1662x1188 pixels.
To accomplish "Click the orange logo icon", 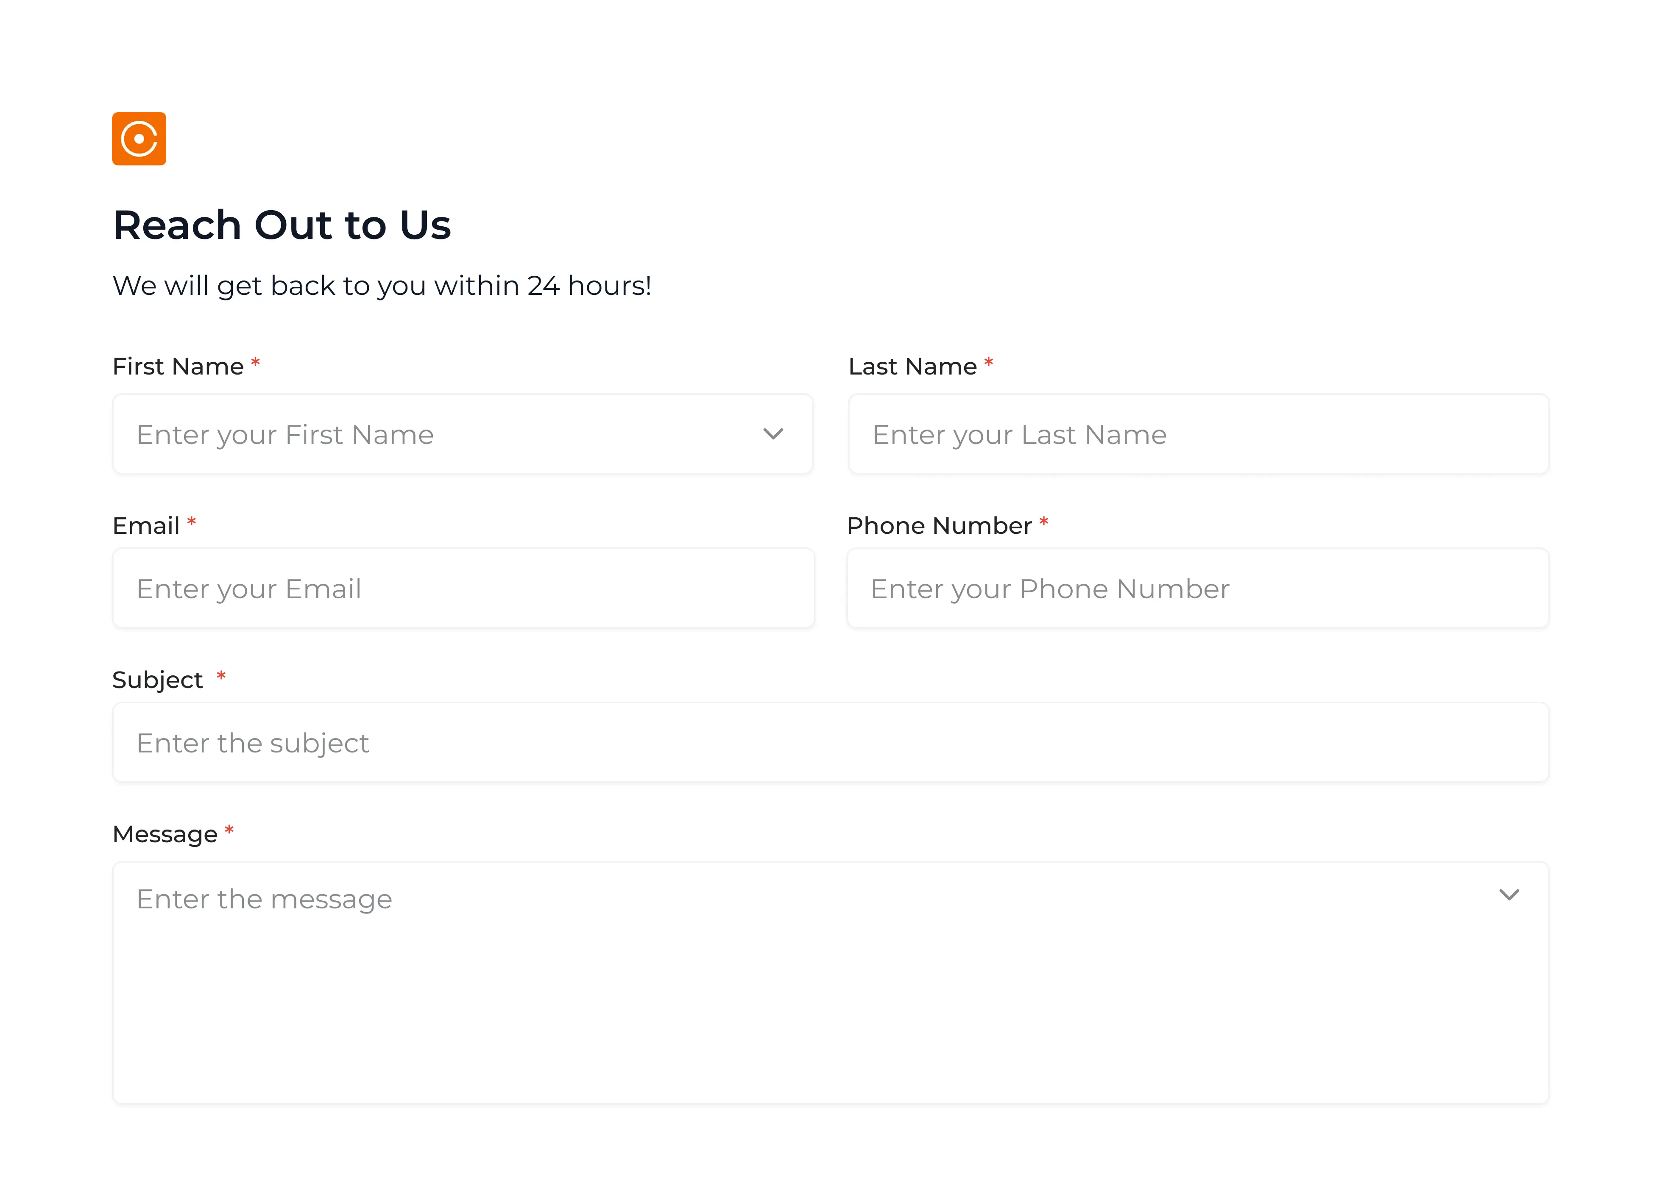I will (139, 139).
